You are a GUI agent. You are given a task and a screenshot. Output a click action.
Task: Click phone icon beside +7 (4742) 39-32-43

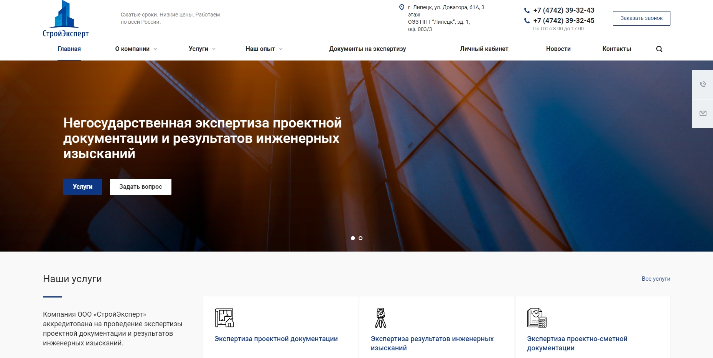point(527,10)
